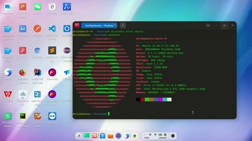
Task: Open WPS Spreadsheets desktop icon
Action: point(8,116)
